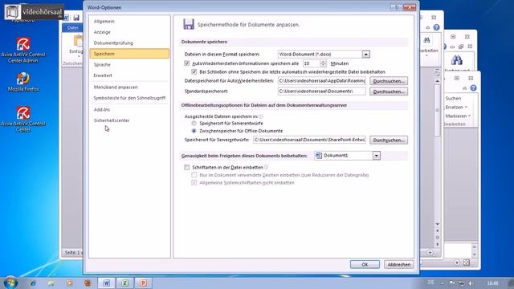
Task: Click Abbrechen to cancel the dialog
Action: point(398,264)
